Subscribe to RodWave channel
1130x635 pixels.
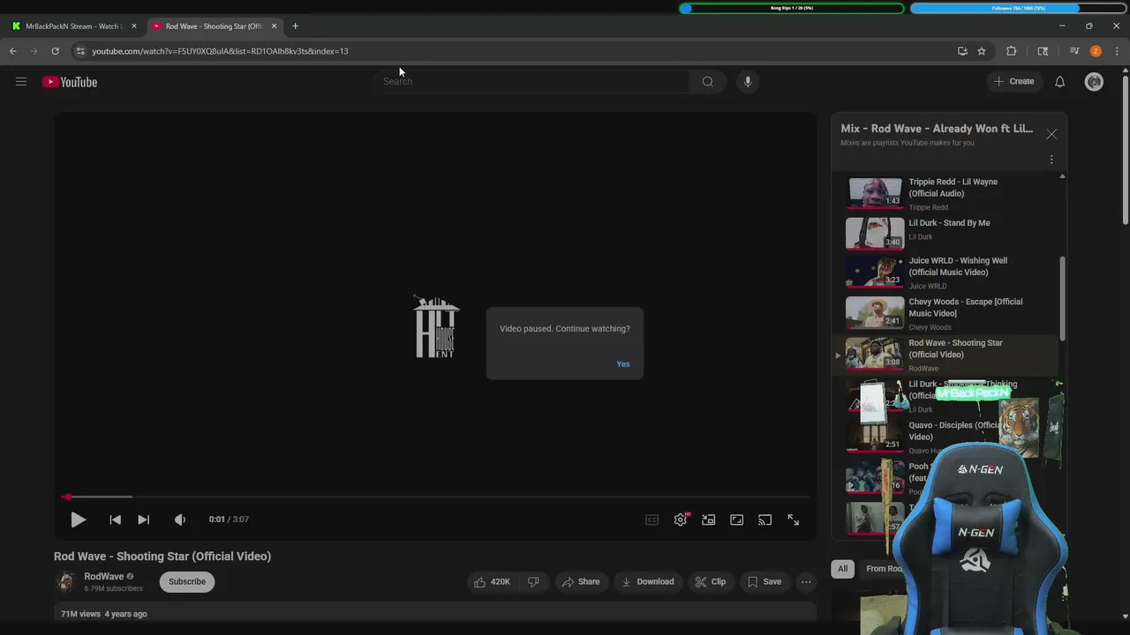(x=187, y=581)
